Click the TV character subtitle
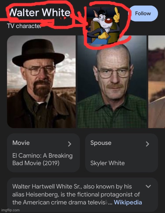The width and height of the screenshot is (165, 213). coord(24,26)
